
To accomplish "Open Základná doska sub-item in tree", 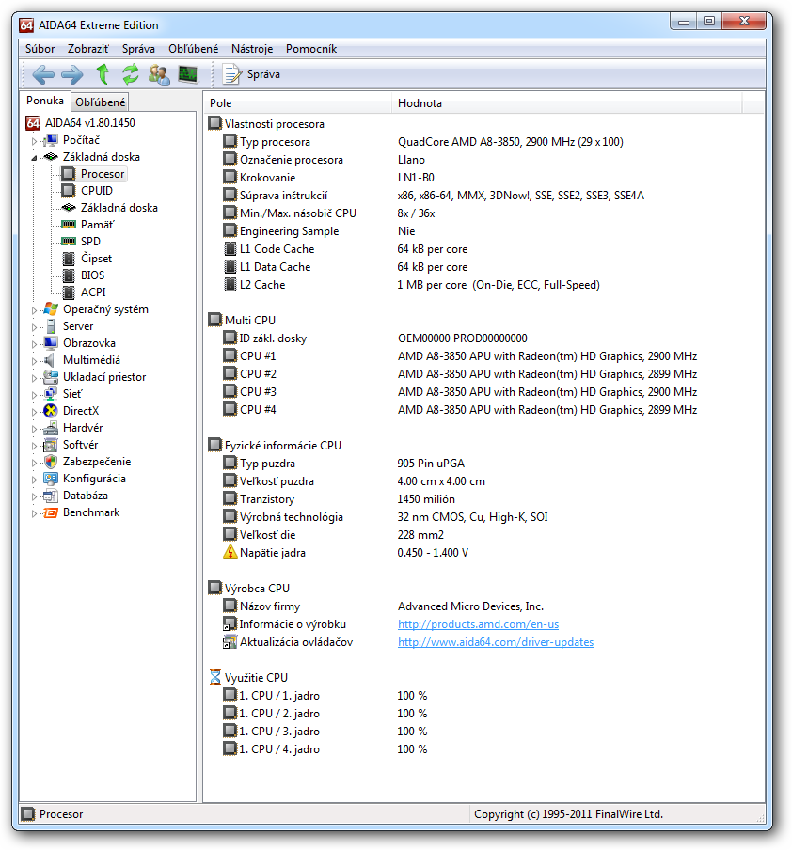I will pyautogui.click(x=119, y=208).
